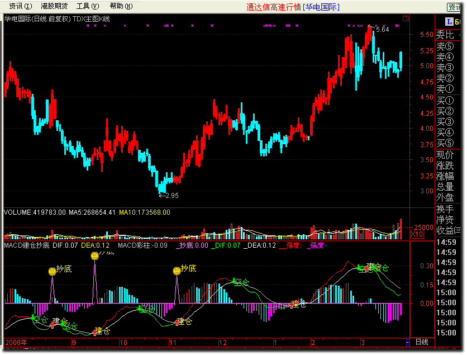Click the red 建仓 arrow in November

(177, 322)
